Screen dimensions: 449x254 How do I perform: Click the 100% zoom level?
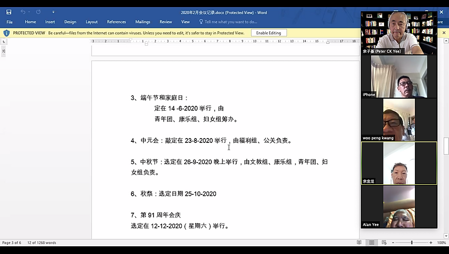coord(442,242)
